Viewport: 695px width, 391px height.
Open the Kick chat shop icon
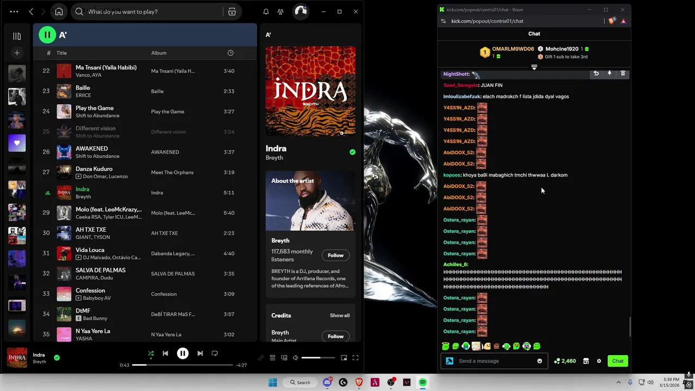[x=586, y=361]
